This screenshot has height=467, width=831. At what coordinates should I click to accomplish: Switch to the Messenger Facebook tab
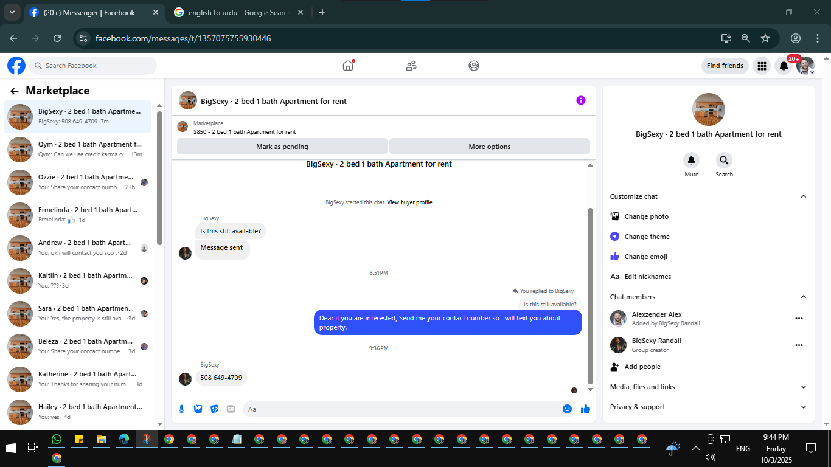coord(93,12)
